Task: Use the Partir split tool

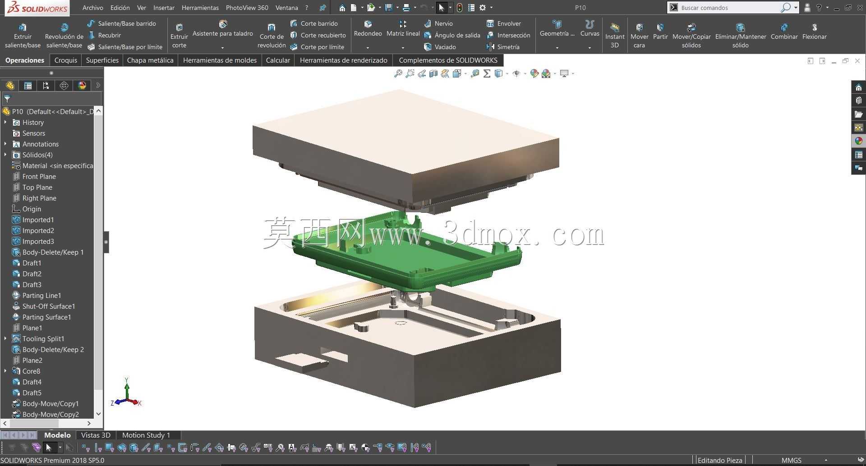Action: [x=660, y=32]
